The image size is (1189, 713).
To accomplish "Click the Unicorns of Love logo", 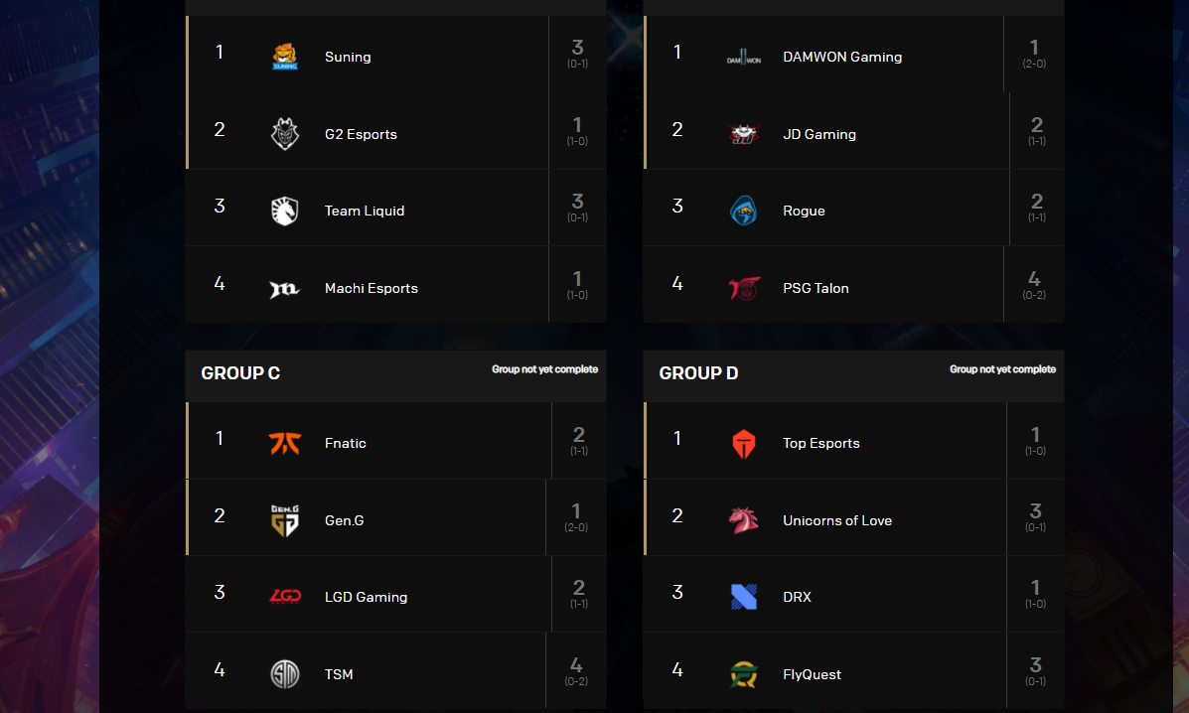I will [x=744, y=520].
